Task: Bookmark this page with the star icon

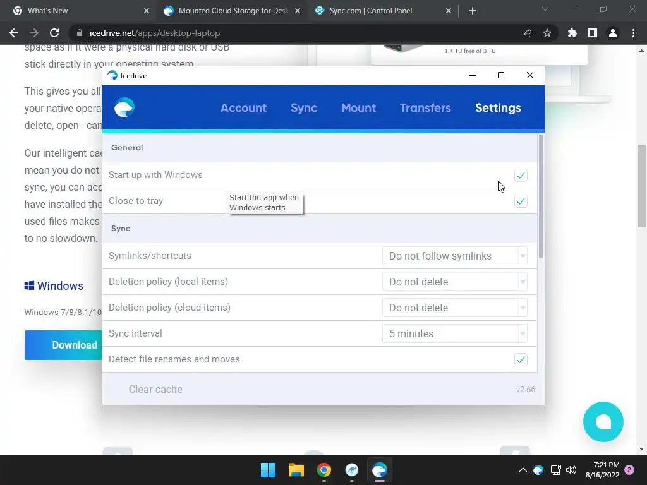Action: click(x=547, y=33)
